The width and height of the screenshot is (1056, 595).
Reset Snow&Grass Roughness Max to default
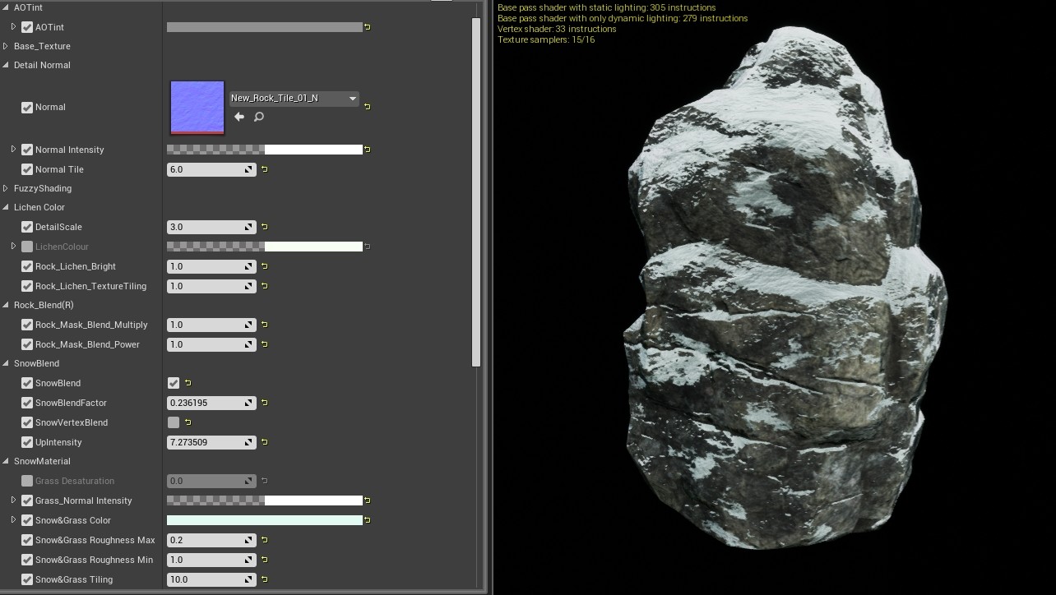(x=264, y=540)
